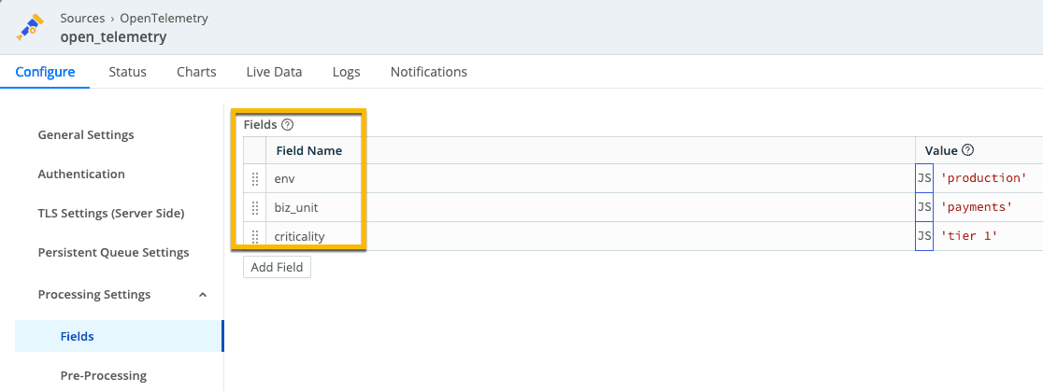Collapse the Processing Settings section
Image resolution: width=1043 pixels, height=391 pixels.
(204, 295)
